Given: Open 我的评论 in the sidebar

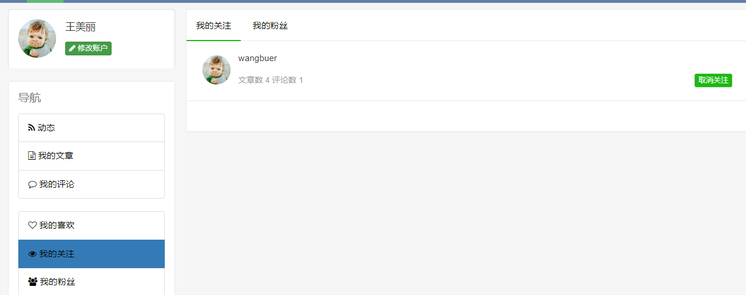Looking at the screenshot, I should click(92, 184).
